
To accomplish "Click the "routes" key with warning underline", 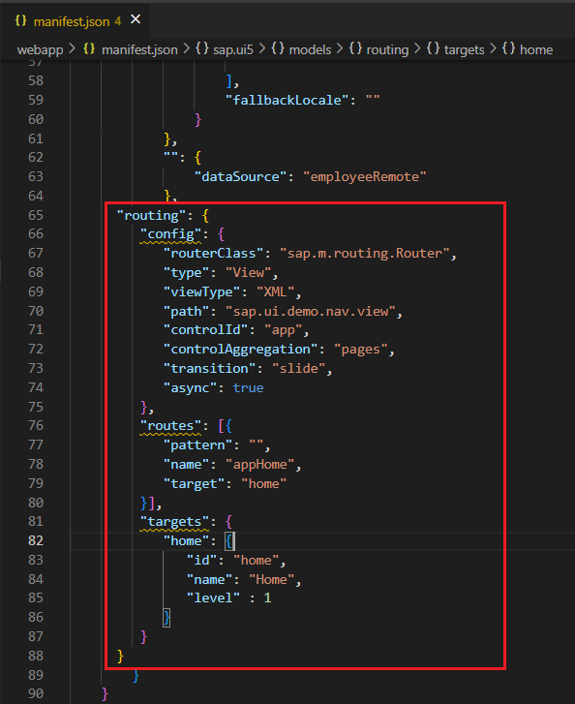I will click(170, 426).
